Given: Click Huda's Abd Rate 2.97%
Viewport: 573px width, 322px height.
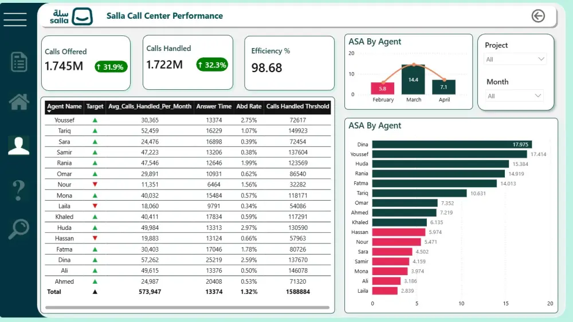Looking at the screenshot, I should (x=249, y=228).
